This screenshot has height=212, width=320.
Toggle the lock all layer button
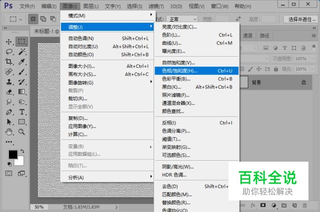276,69
